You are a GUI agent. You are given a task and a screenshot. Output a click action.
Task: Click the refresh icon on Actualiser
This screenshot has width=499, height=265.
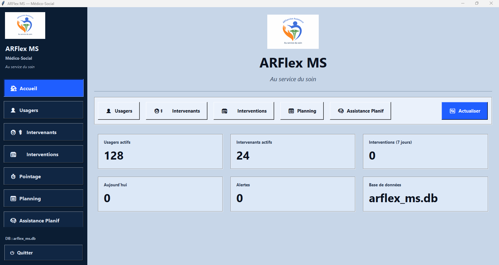coord(453,111)
